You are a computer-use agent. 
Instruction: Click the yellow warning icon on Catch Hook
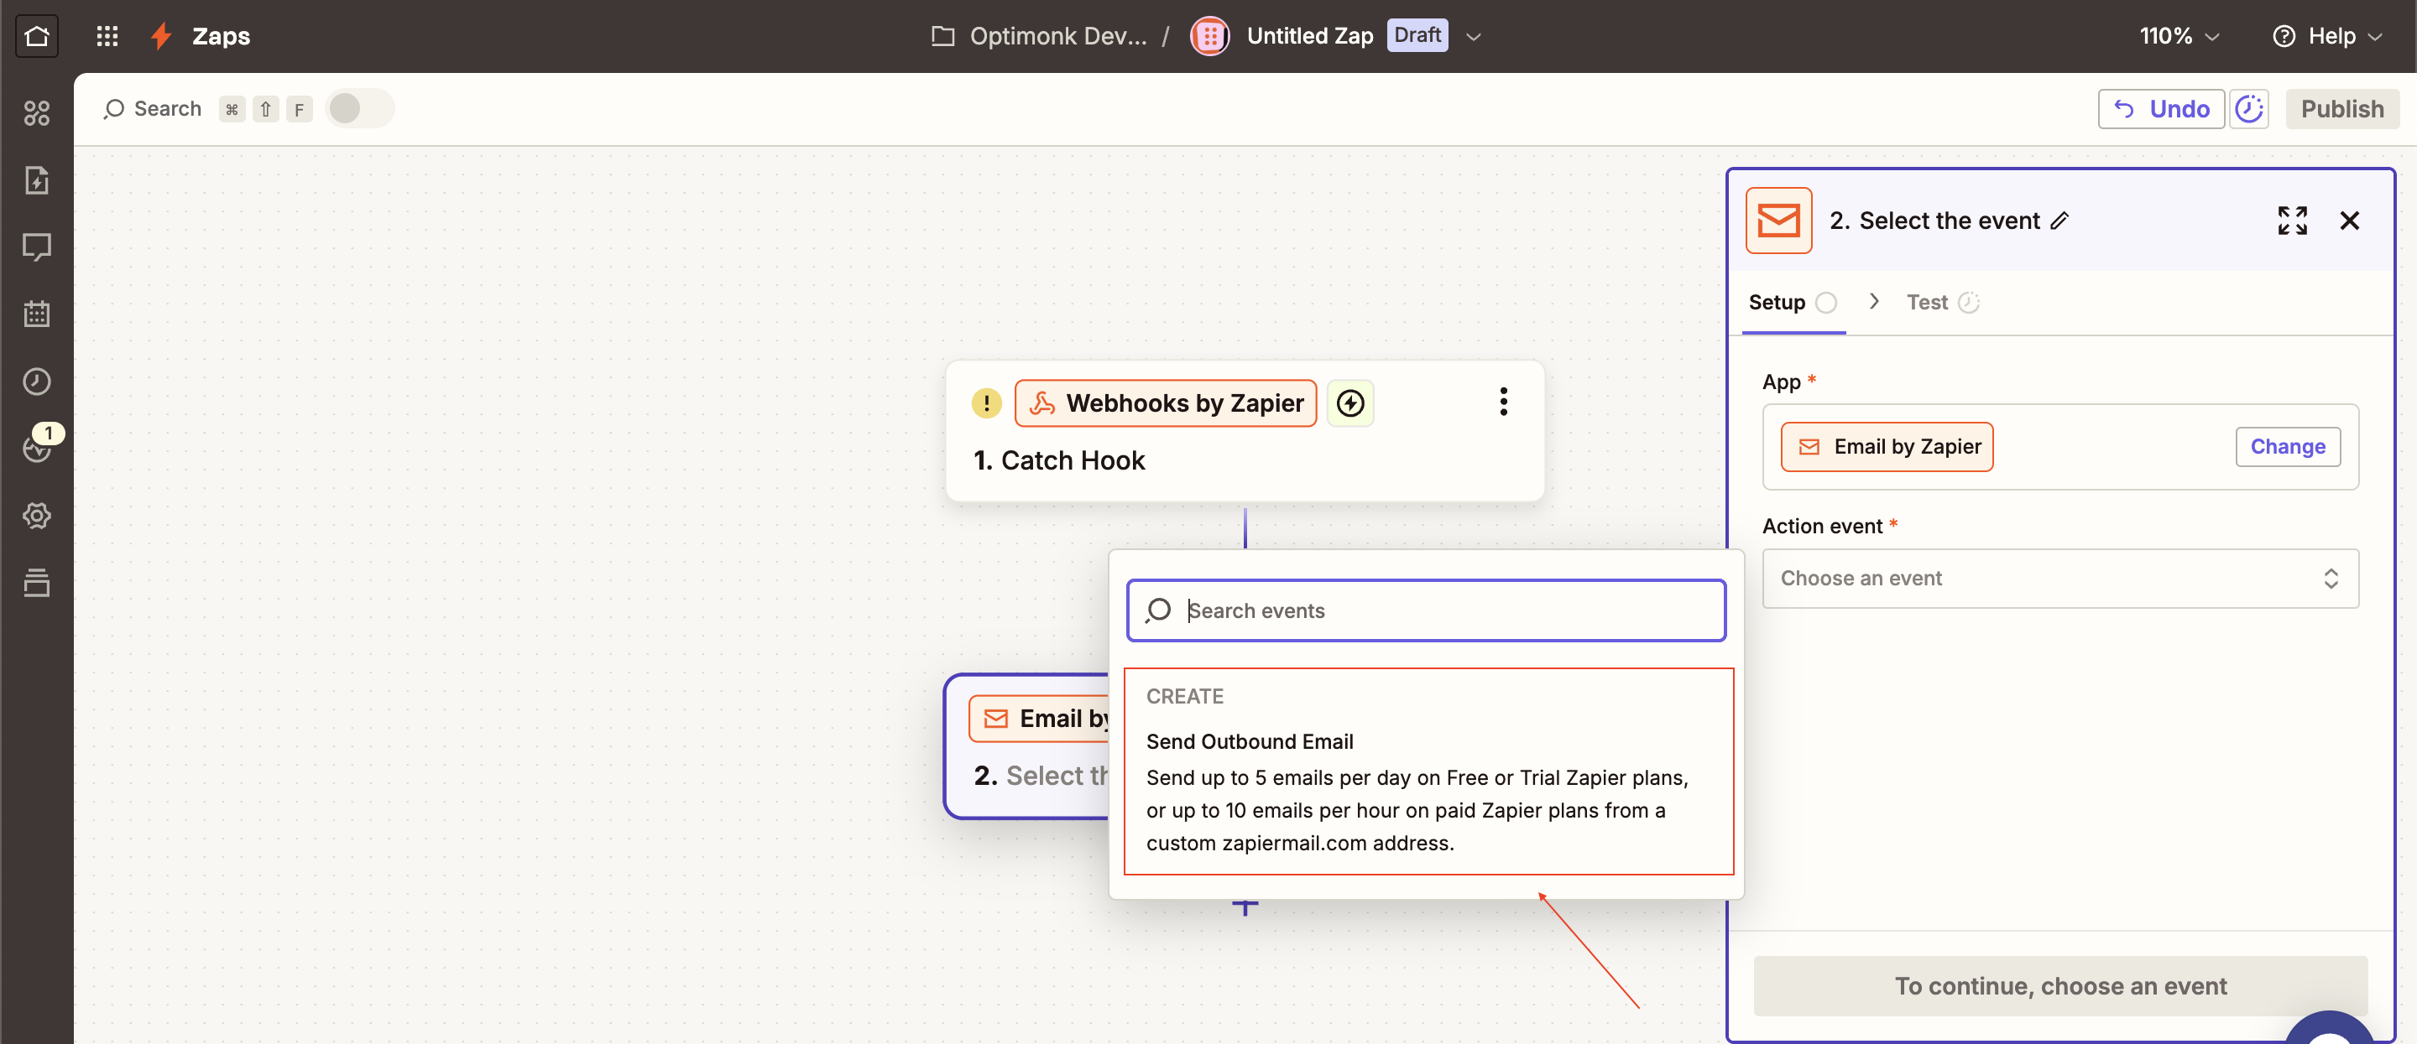pos(986,403)
